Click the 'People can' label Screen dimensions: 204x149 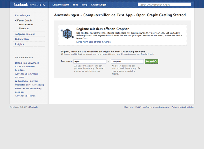coord(66,61)
